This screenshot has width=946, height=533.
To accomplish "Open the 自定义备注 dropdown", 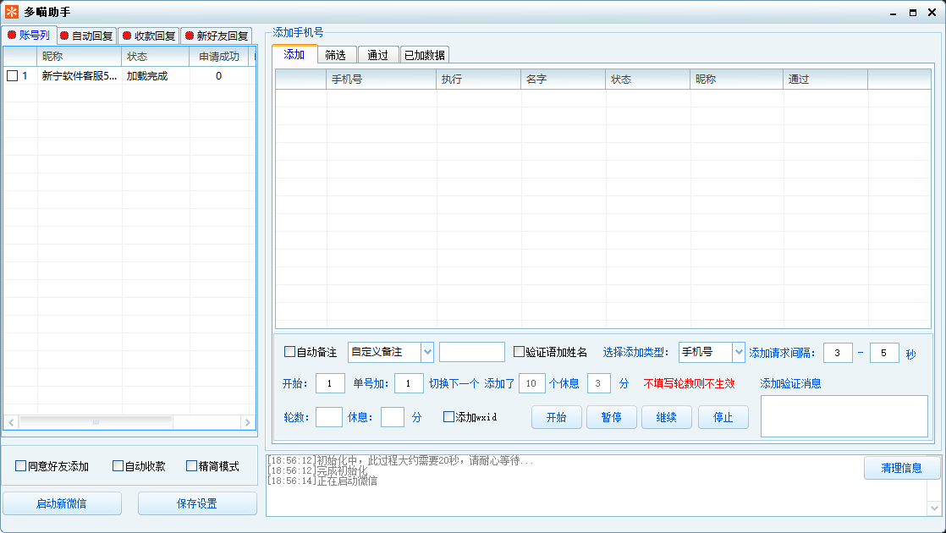I will [x=426, y=352].
